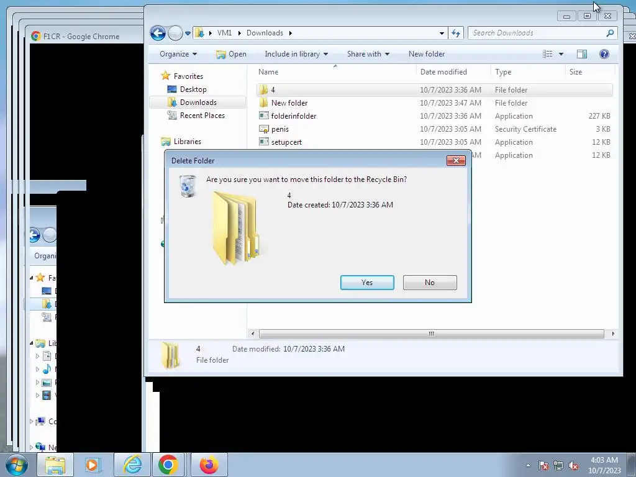
Task: Open Google Chrome from the taskbar
Action: tap(169, 465)
